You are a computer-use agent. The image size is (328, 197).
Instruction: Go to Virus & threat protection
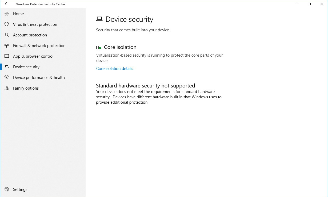coord(35,24)
